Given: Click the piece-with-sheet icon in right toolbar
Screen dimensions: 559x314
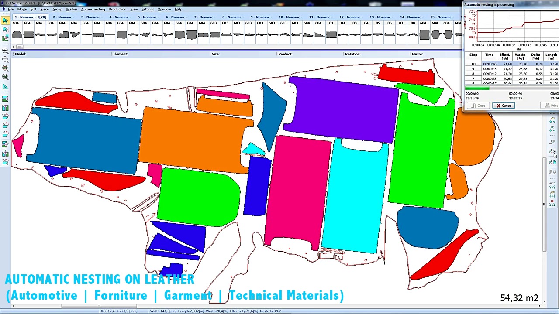Looking at the screenshot, I should pyautogui.click(x=552, y=162).
